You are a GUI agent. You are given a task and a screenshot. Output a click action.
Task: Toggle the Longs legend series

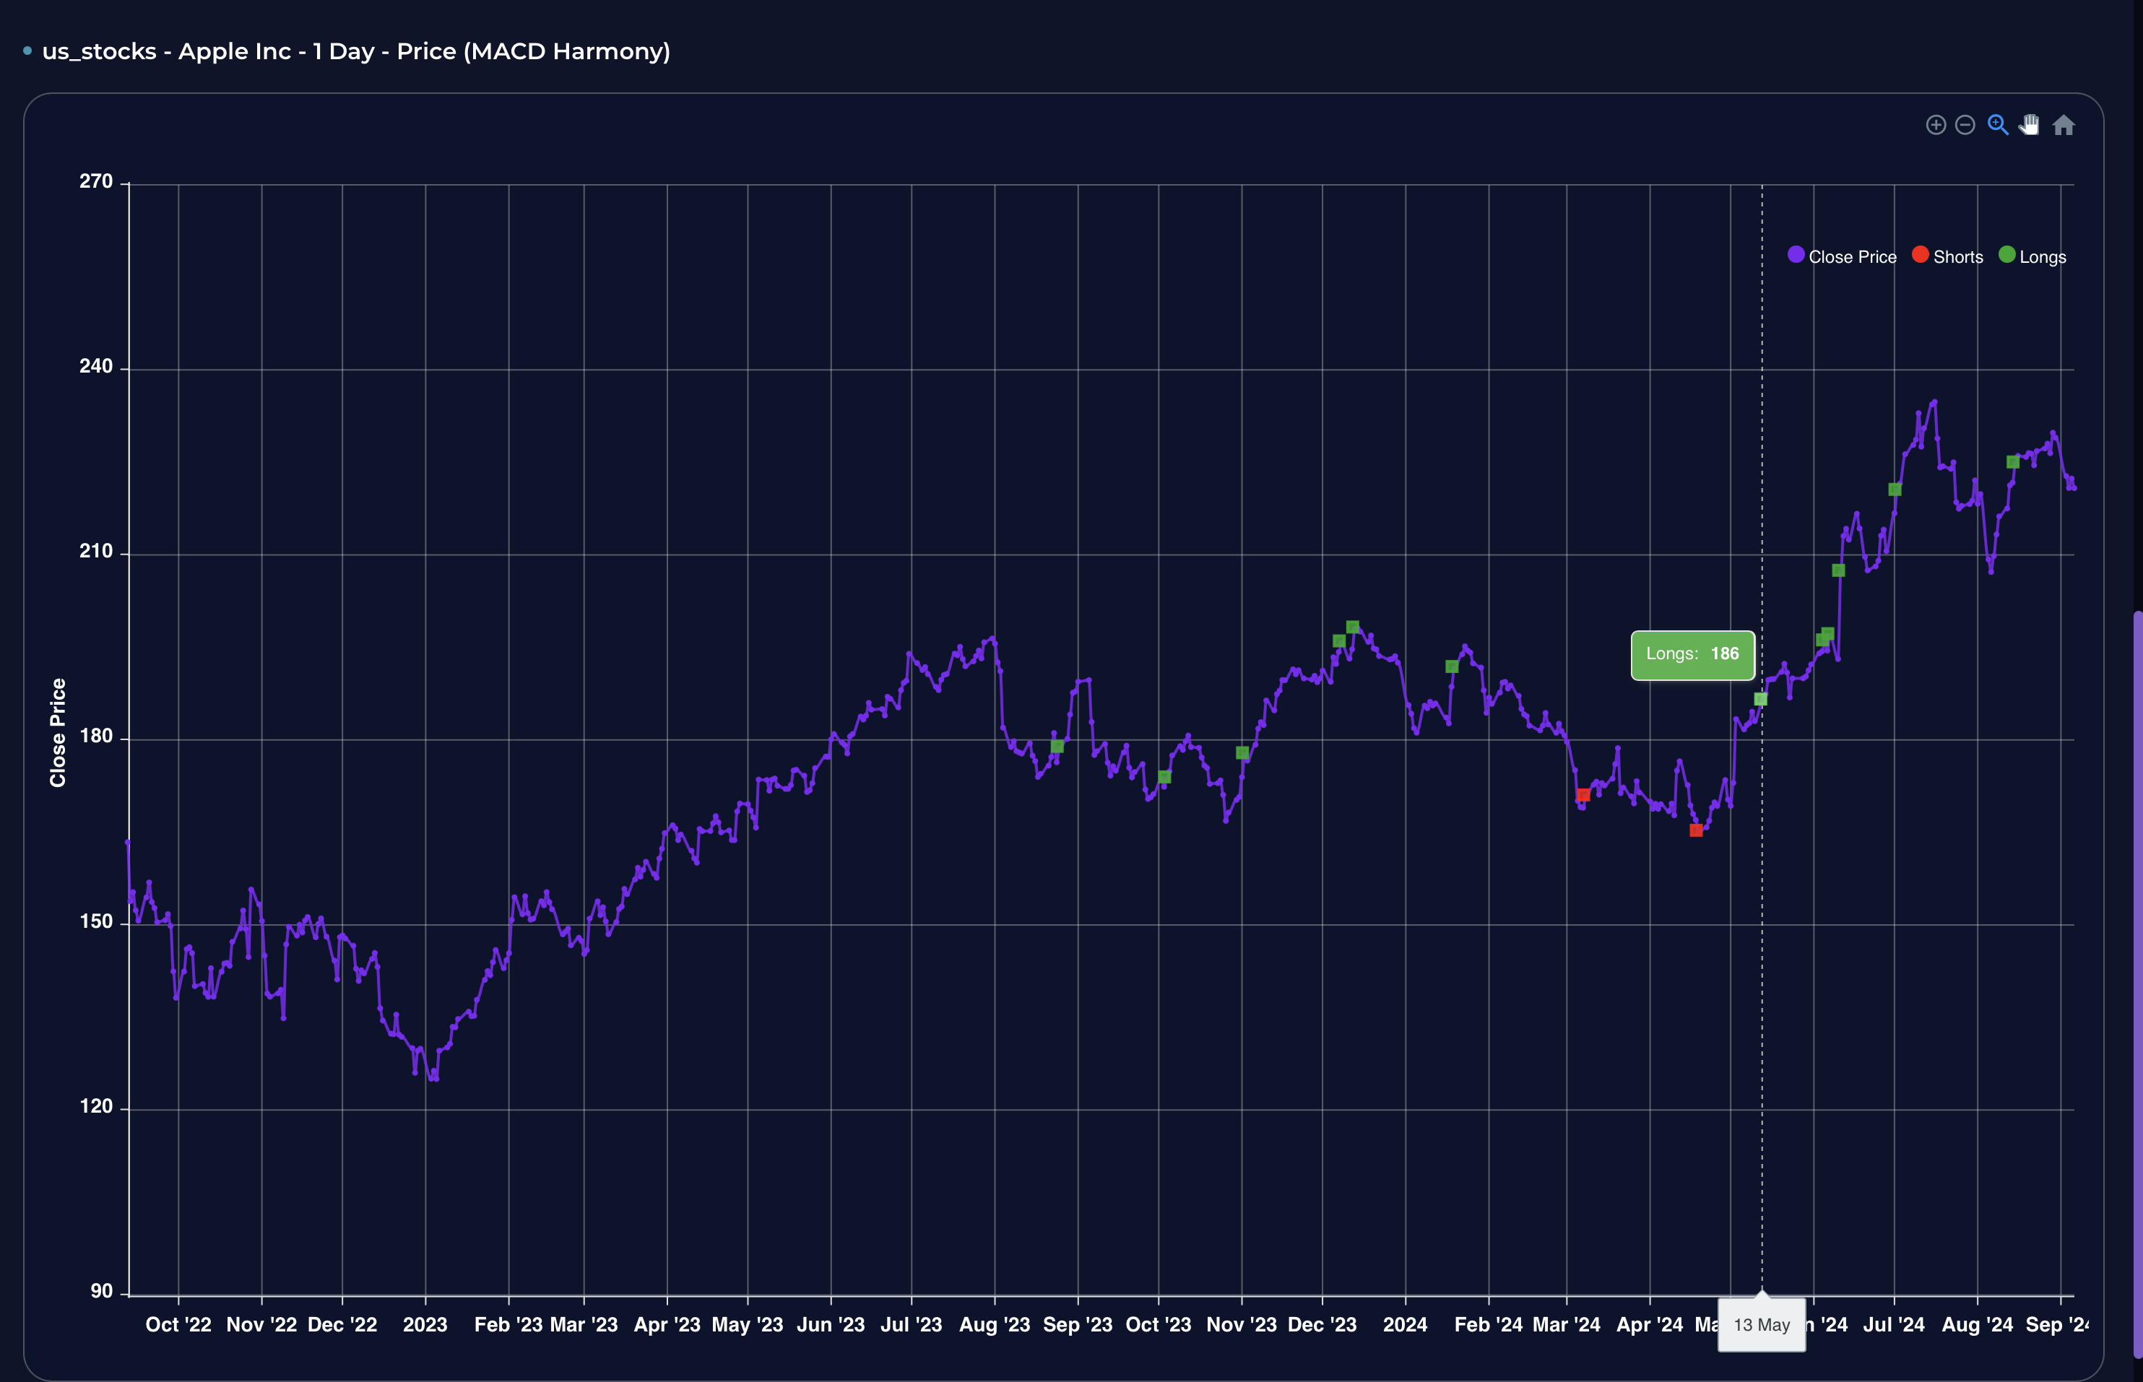point(2032,256)
